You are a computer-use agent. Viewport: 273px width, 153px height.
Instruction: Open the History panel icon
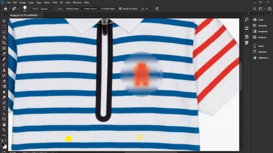point(247,20)
